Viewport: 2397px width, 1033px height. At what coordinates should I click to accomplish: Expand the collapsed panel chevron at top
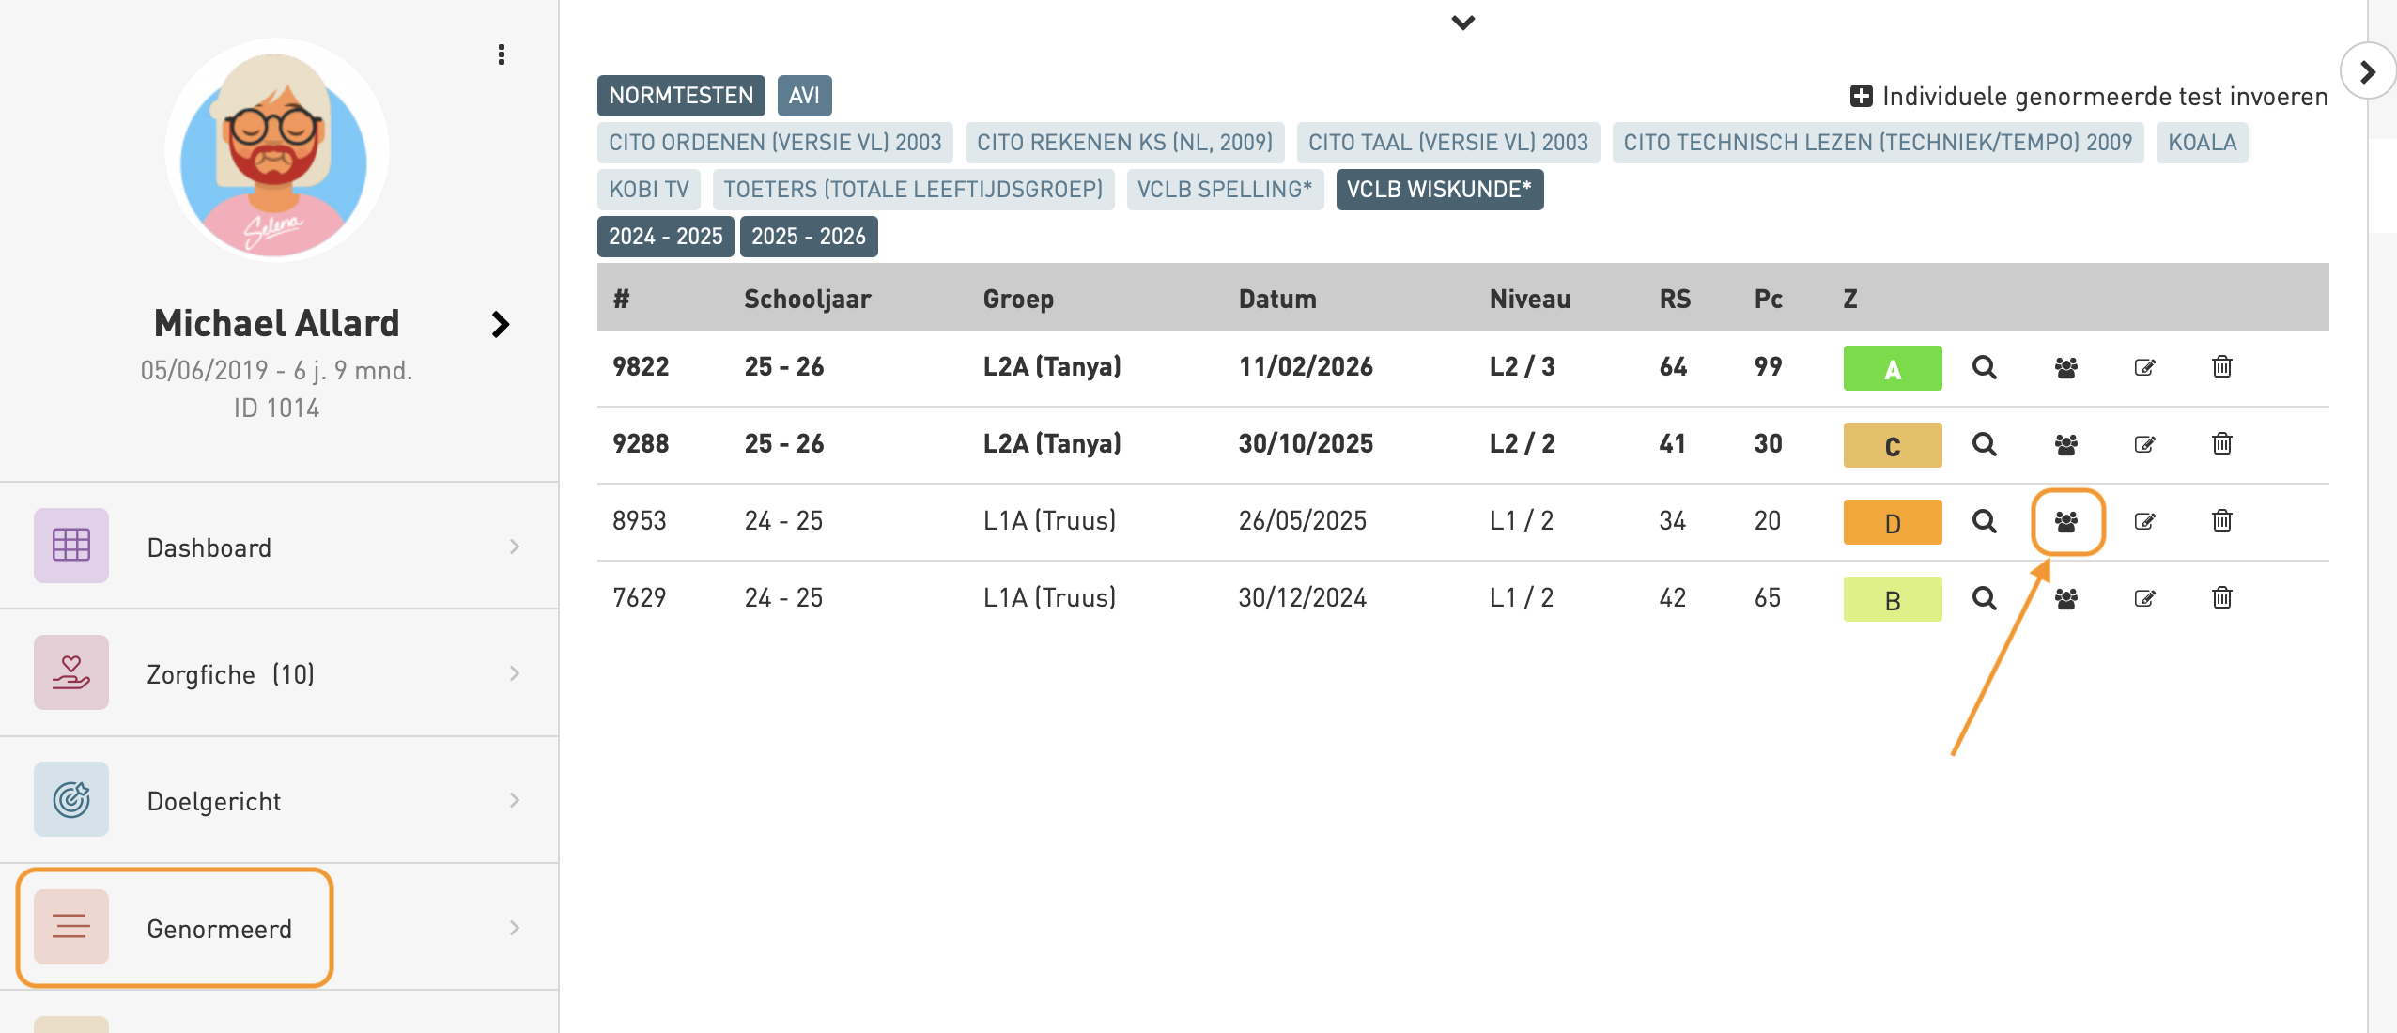[x=1462, y=23]
